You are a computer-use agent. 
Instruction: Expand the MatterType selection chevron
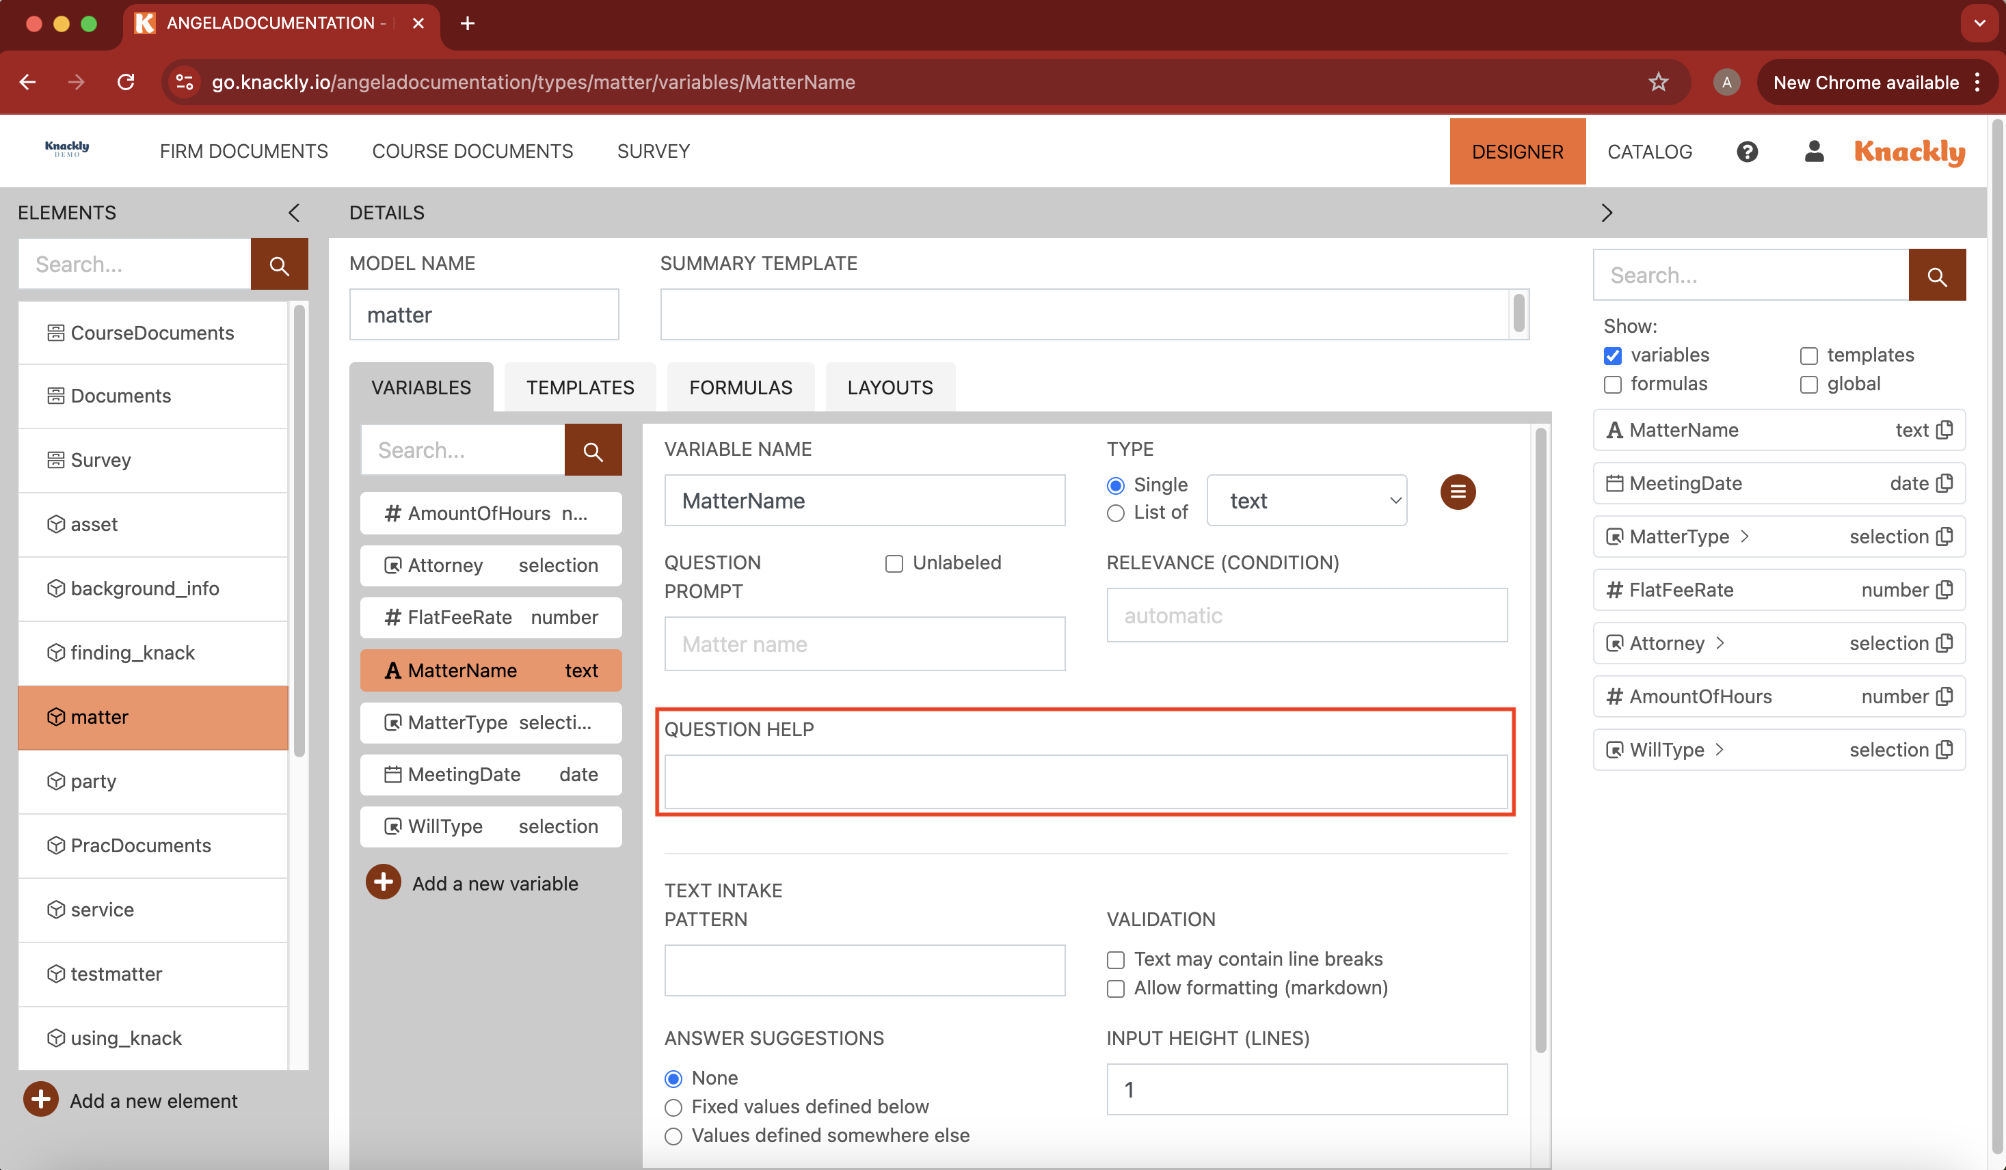(x=1745, y=536)
